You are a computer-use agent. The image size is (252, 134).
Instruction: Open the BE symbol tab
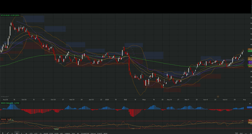tap(78, 133)
